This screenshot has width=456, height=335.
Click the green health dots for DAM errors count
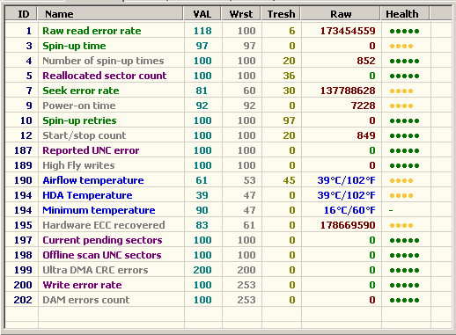pos(404,300)
